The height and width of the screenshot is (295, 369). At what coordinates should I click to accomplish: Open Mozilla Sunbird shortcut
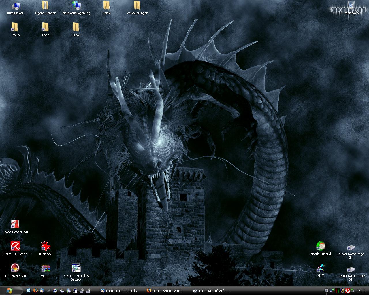[x=320, y=247]
